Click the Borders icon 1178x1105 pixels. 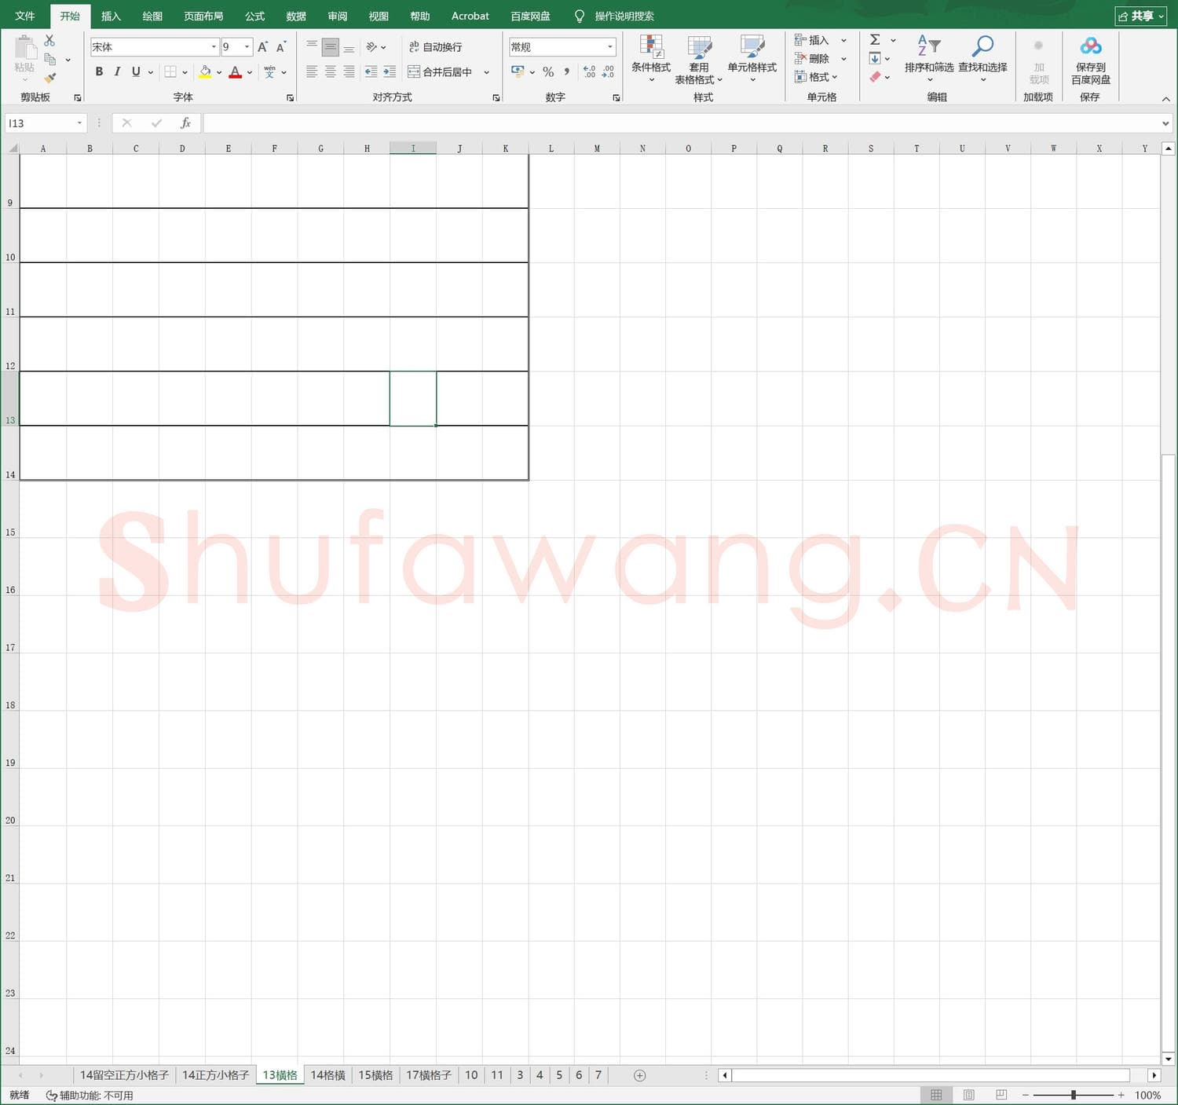tap(170, 71)
